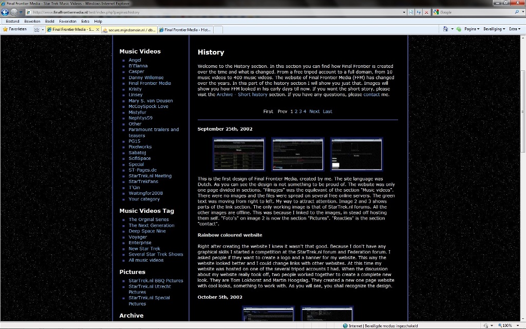Open StarTrek.nl BBQ Pictures link
The image size is (526, 329).
[x=156, y=281]
